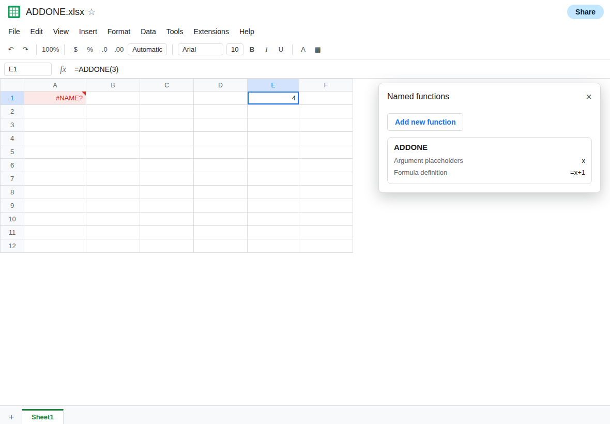Star the ADDONE.xlsx document
Screen dimensions: 610x424
coord(91,12)
